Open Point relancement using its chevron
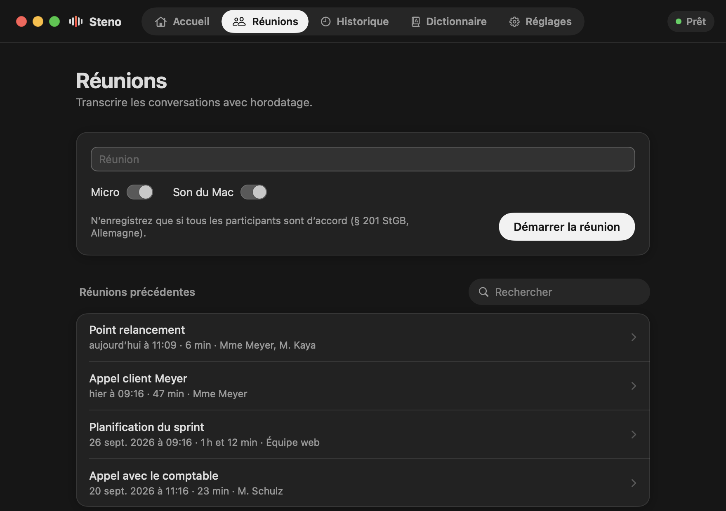This screenshot has width=726, height=511. click(x=634, y=337)
